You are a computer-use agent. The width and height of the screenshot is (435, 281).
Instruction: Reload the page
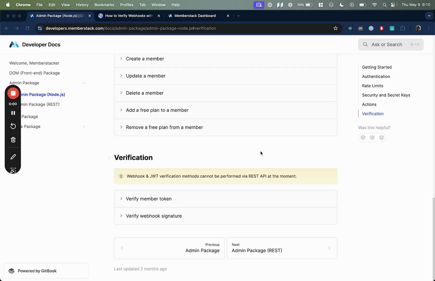[x=28, y=28]
